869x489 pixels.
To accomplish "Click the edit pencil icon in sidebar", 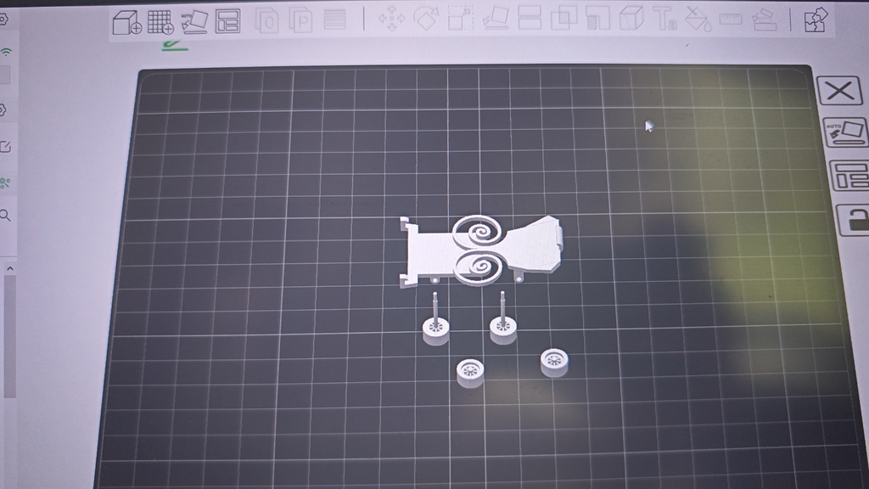I will click(x=6, y=147).
